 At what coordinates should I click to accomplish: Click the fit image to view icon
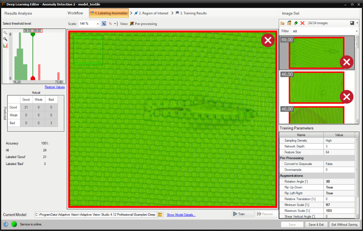point(104,24)
